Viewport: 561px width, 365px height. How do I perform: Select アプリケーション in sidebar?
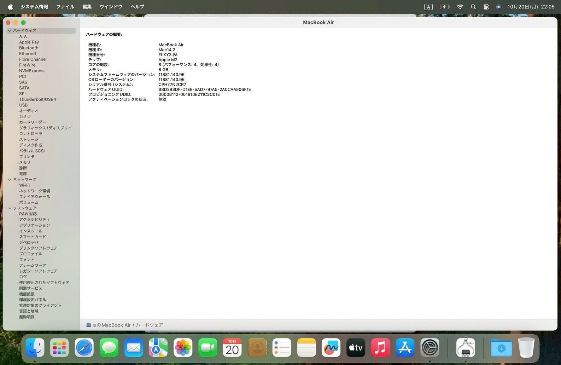pyautogui.click(x=35, y=225)
